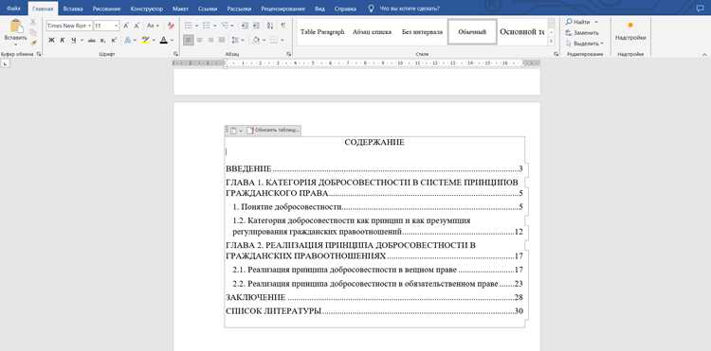Switch to the Рисование tab
The image size is (711, 351).
pos(106,9)
